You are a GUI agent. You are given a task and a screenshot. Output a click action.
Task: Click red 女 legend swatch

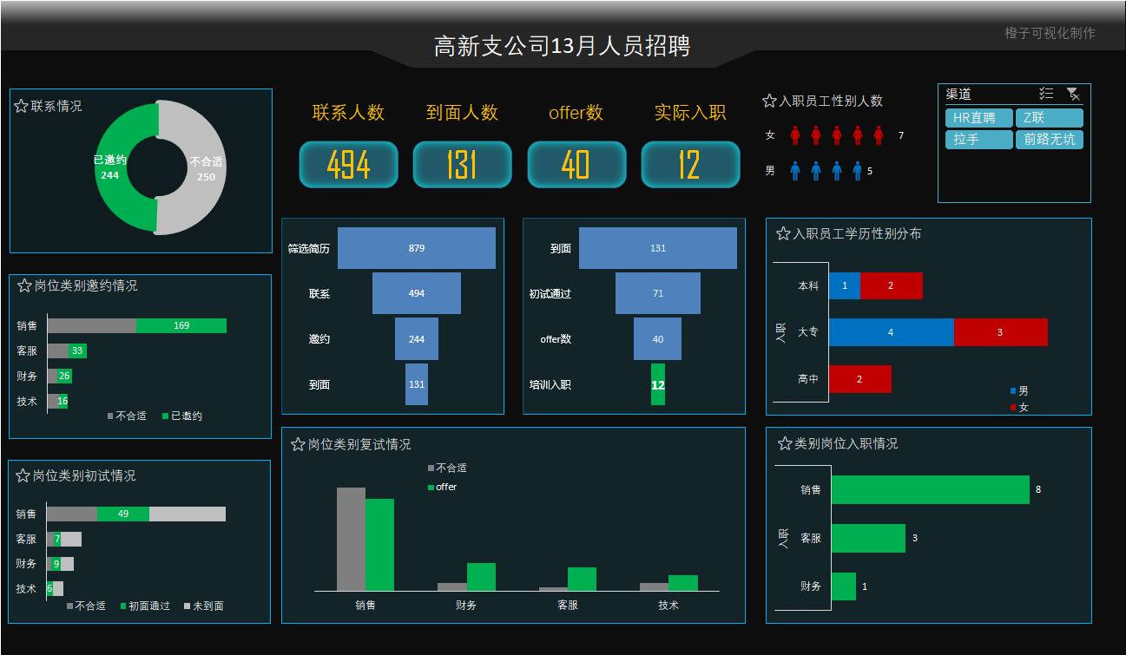pyautogui.click(x=1013, y=408)
